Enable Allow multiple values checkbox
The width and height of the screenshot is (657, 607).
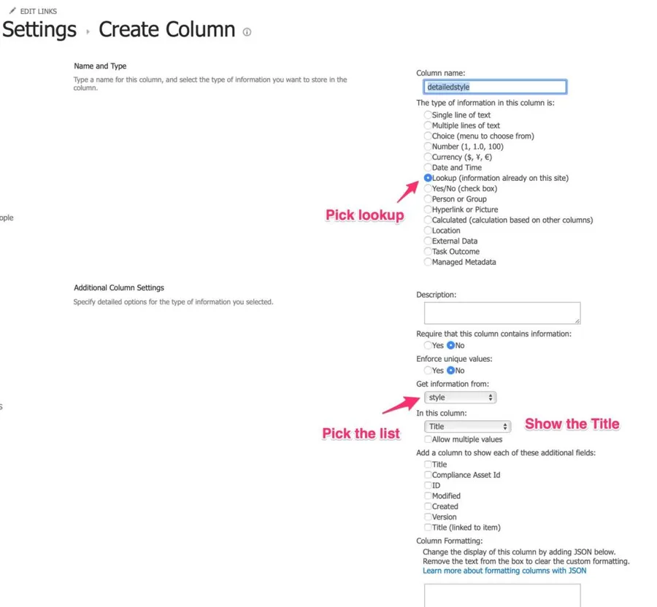pyautogui.click(x=428, y=440)
